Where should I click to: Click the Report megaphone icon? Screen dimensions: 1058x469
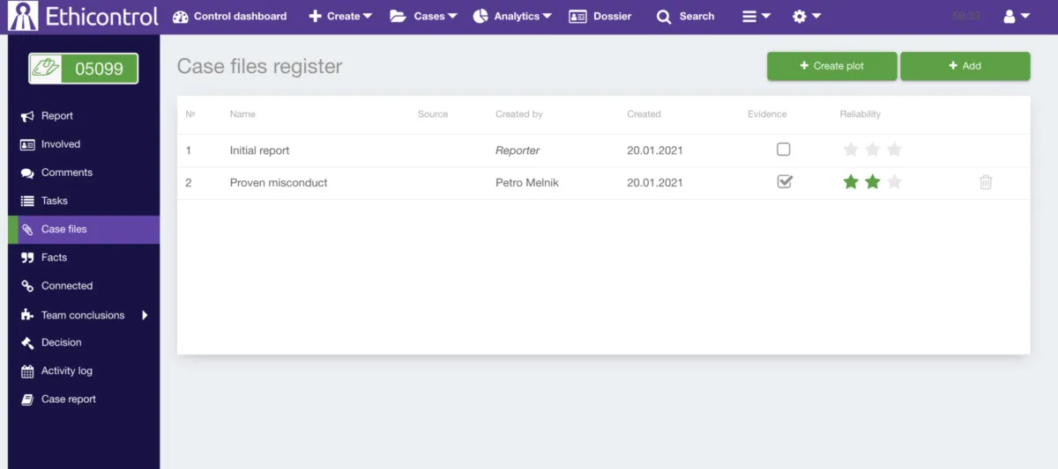pyautogui.click(x=26, y=116)
